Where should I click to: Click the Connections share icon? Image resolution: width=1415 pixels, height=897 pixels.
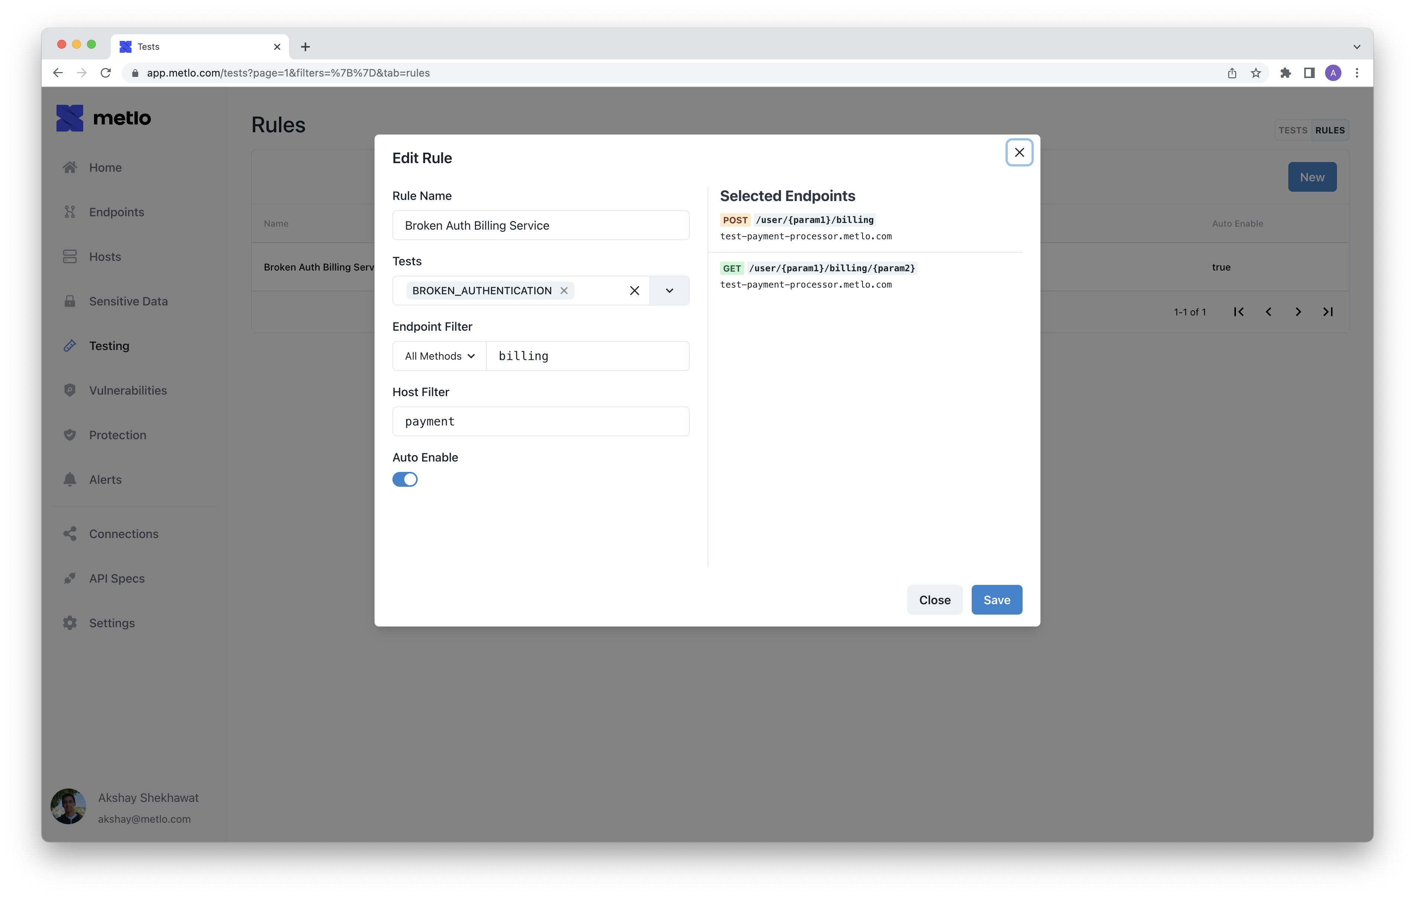(70, 534)
